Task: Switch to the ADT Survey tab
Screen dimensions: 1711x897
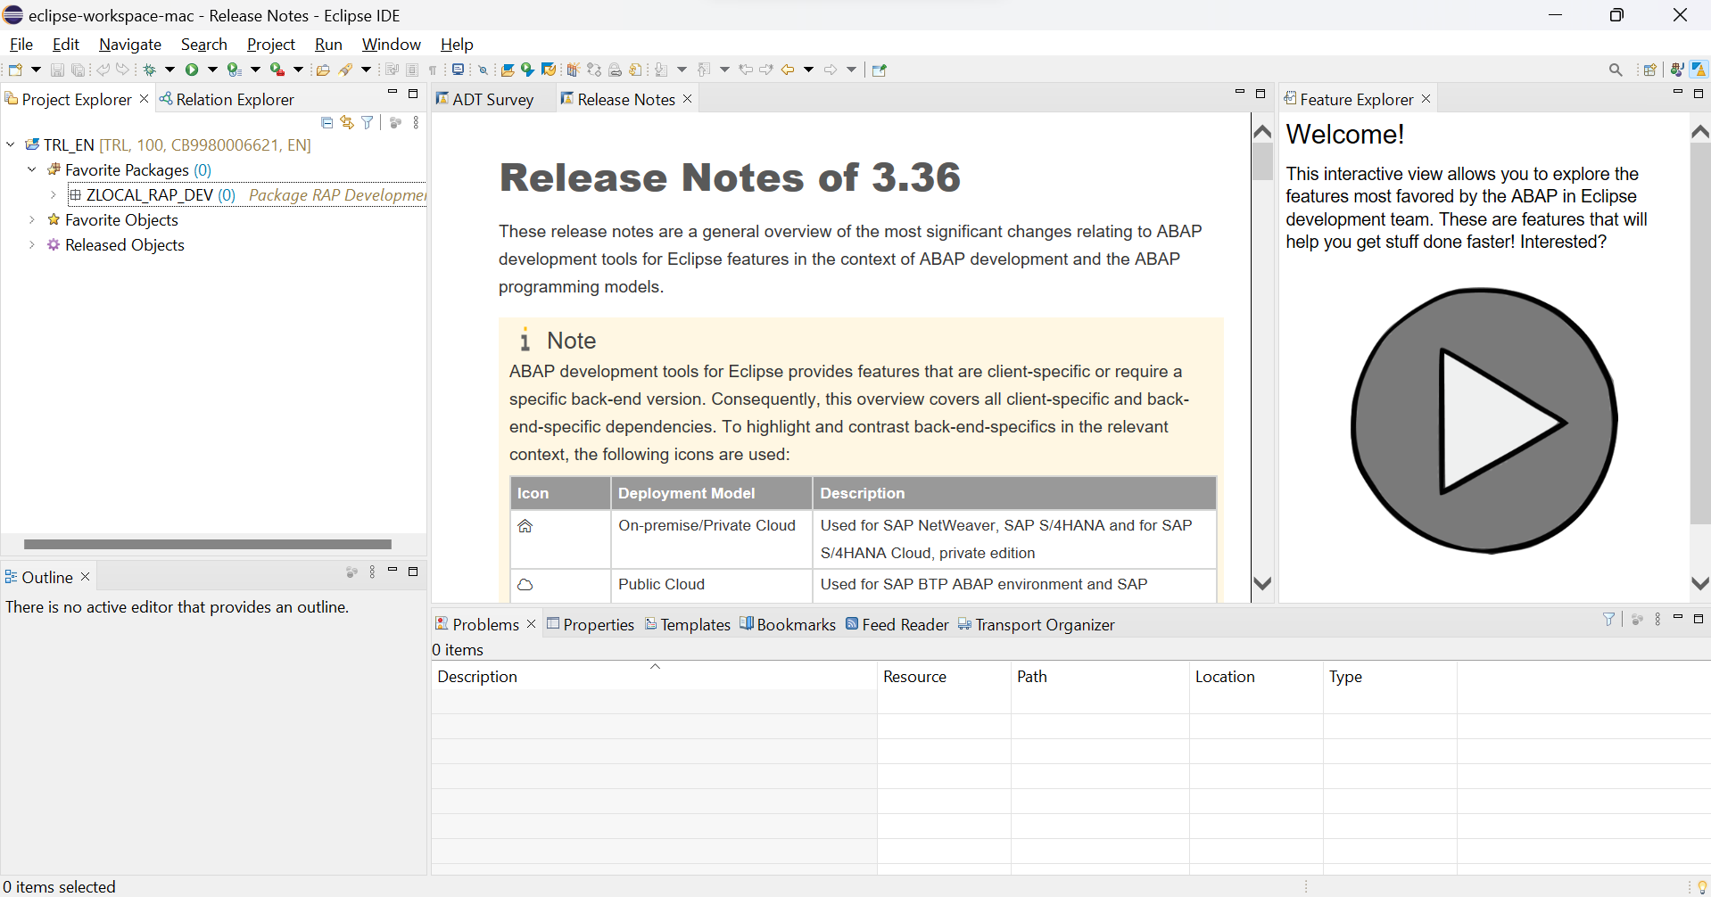Action: pos(492,100)
